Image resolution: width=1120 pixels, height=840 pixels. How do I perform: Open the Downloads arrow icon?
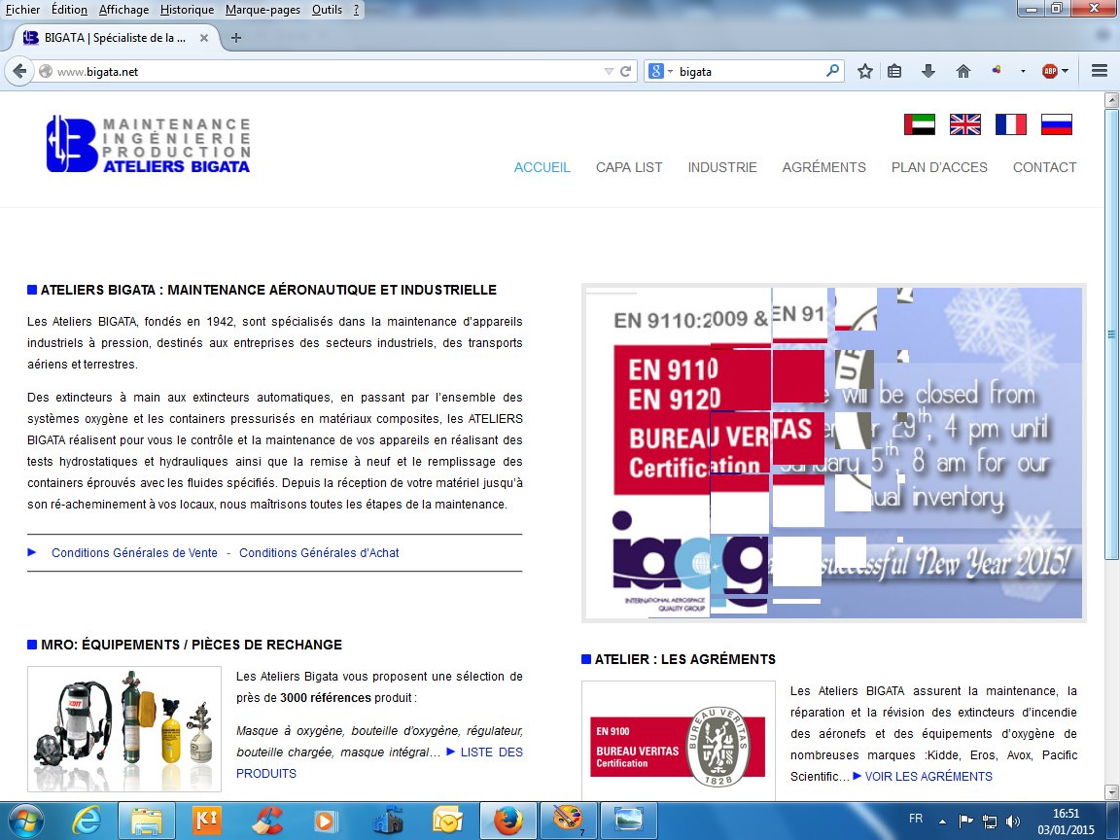click(x=927, y=71)
